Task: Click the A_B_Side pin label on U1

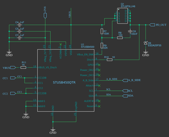Action: [x=88, y=80]
